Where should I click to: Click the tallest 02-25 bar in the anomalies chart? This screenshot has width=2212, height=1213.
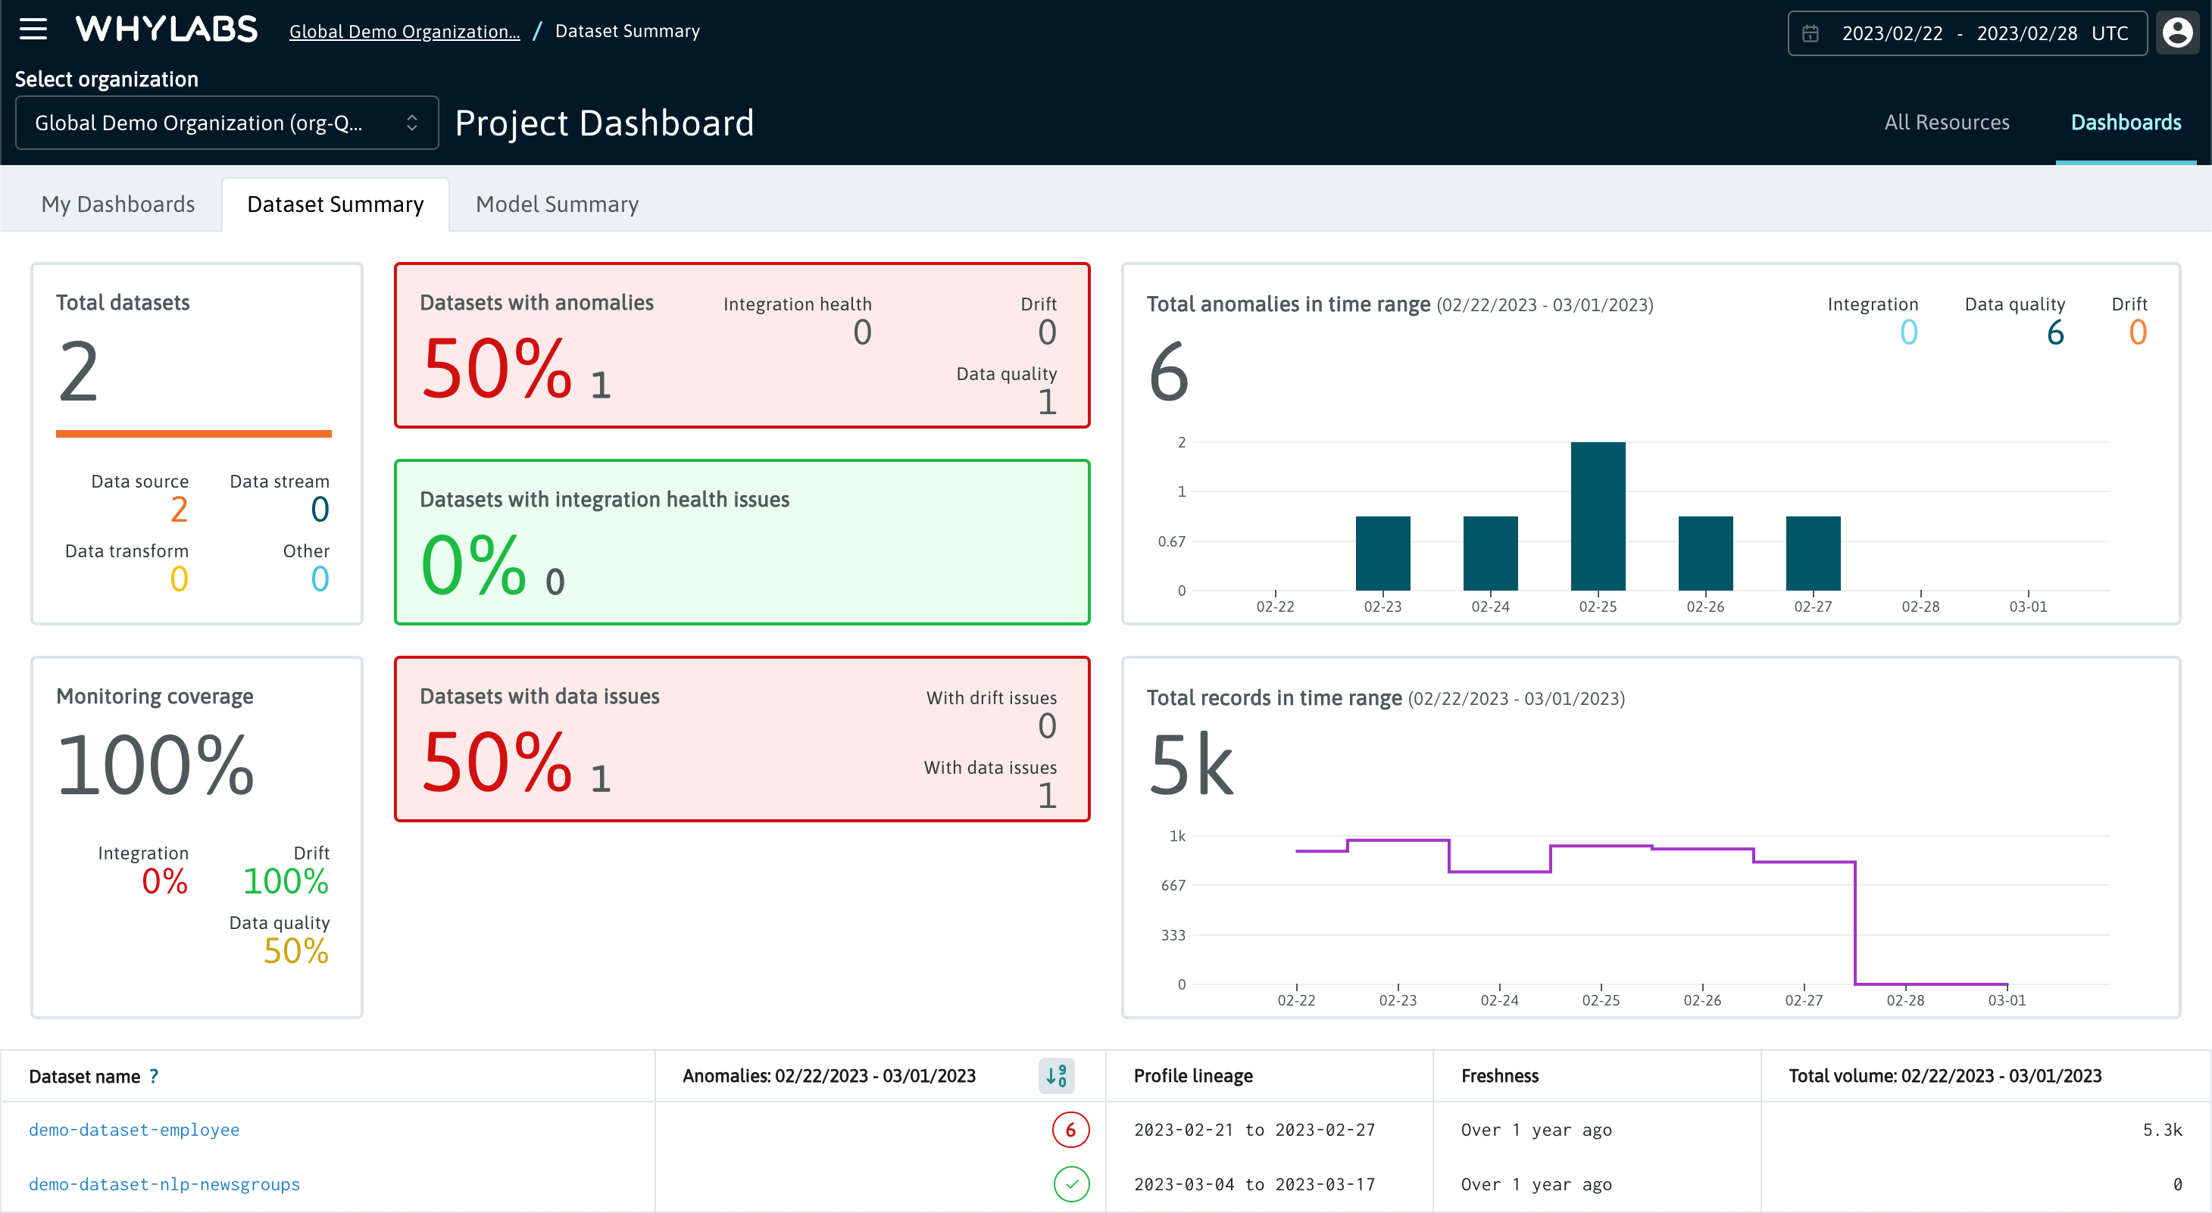(1598, 515)
